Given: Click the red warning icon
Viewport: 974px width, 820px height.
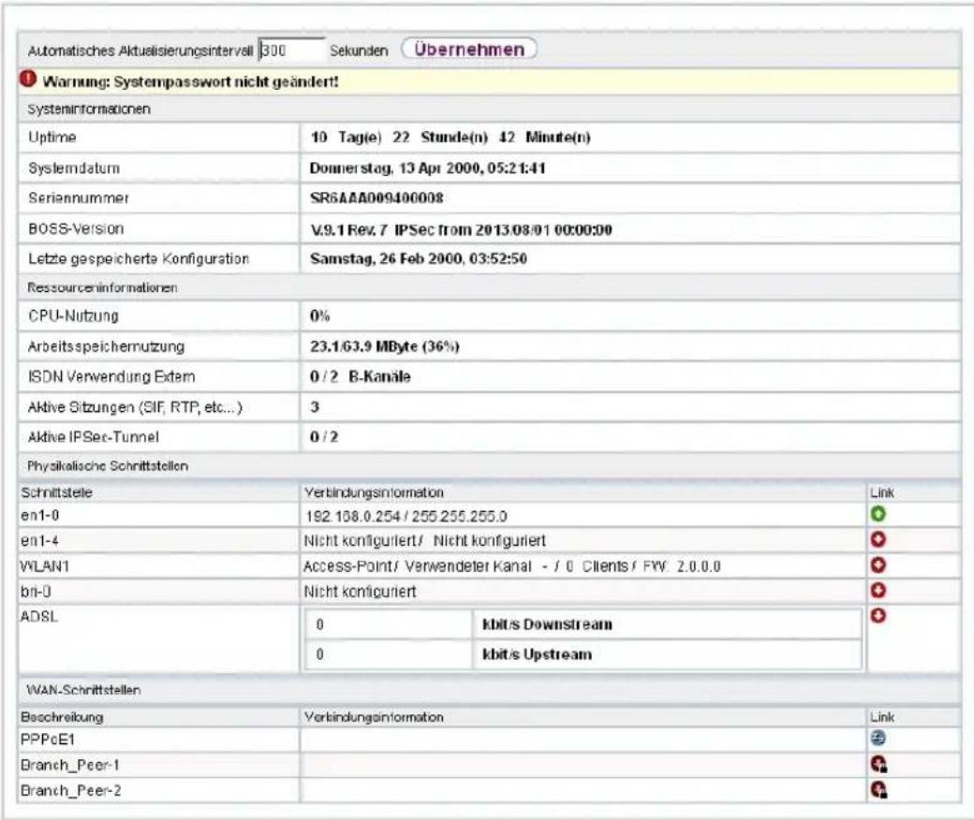Looking at the screenshot, I should coord(28,79).
